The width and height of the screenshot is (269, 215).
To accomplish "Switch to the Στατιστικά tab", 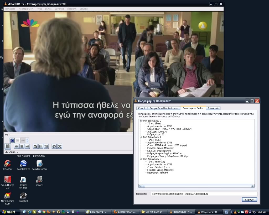I will pos(213,108).
